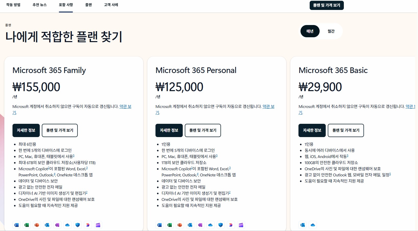Screen dimensions: 418x231
Task: Click the Microsoft 365 Personal heading
Action: (196, 70)
